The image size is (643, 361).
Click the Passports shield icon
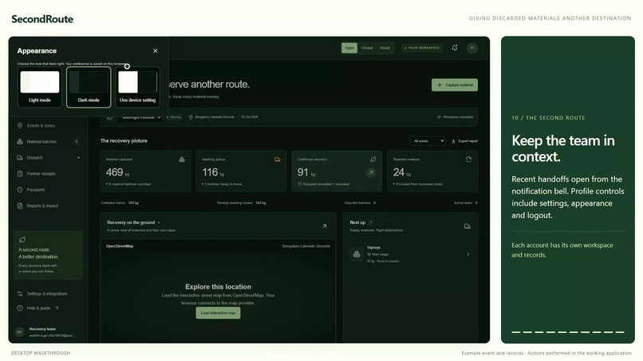20,190
